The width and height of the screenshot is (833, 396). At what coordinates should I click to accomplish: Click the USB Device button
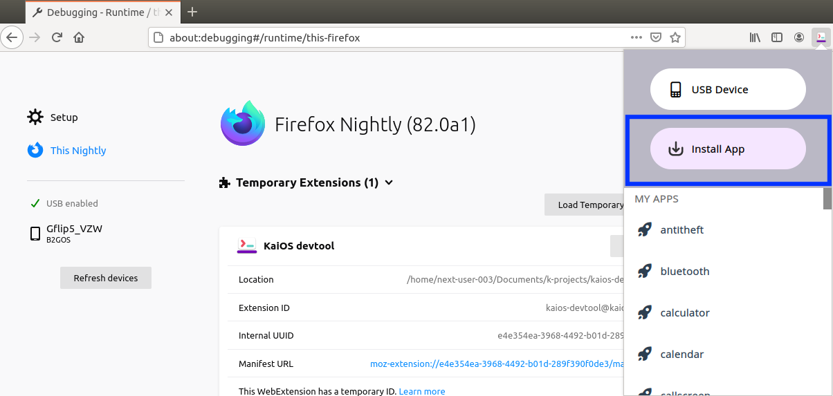728,90
